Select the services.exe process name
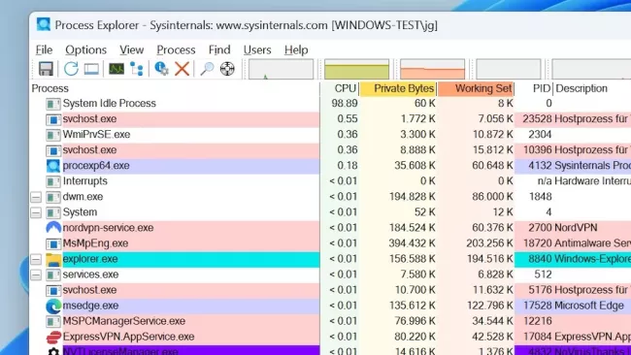 pyautogui.click(x=90, y=274)
